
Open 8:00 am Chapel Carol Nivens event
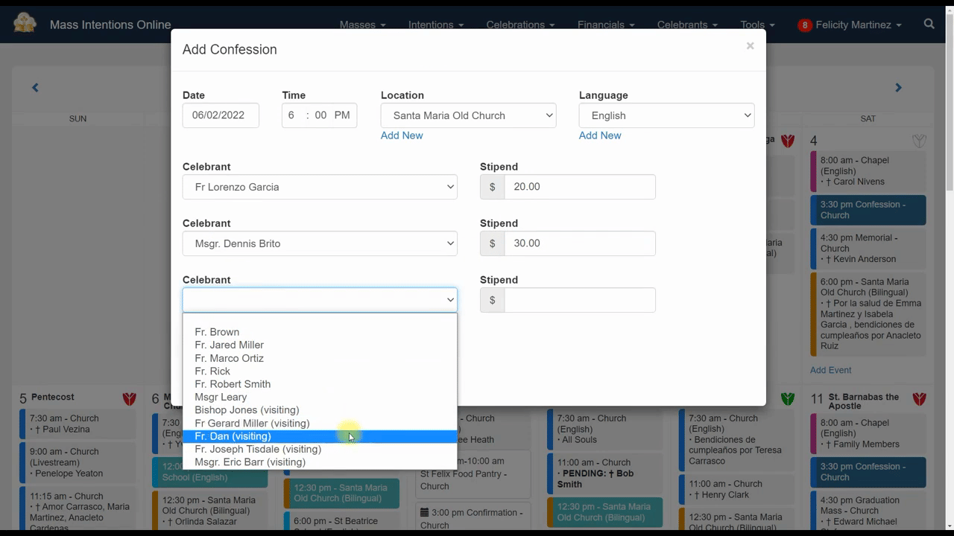tap(868, 171)
